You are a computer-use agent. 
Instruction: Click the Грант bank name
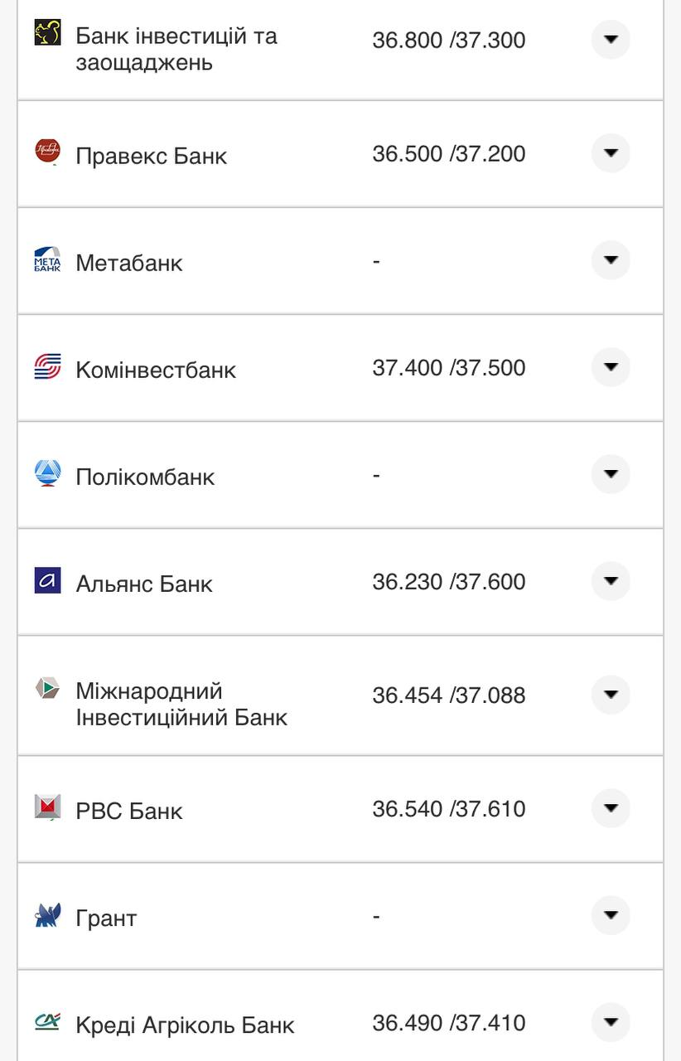106,918
